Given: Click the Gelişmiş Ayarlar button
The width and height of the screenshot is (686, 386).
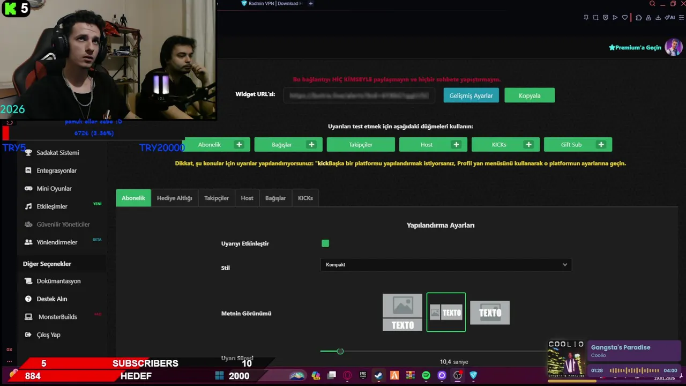Looking at the screenshot, I should (x=471, y=95).
